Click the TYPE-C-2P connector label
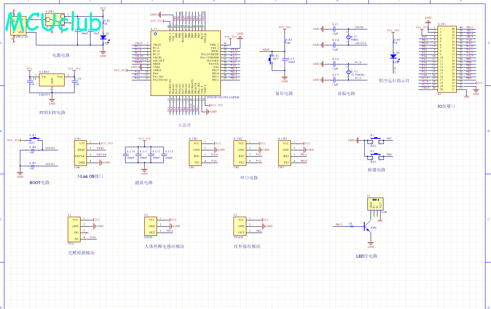 pyautogui.click(x=21, y=37)
